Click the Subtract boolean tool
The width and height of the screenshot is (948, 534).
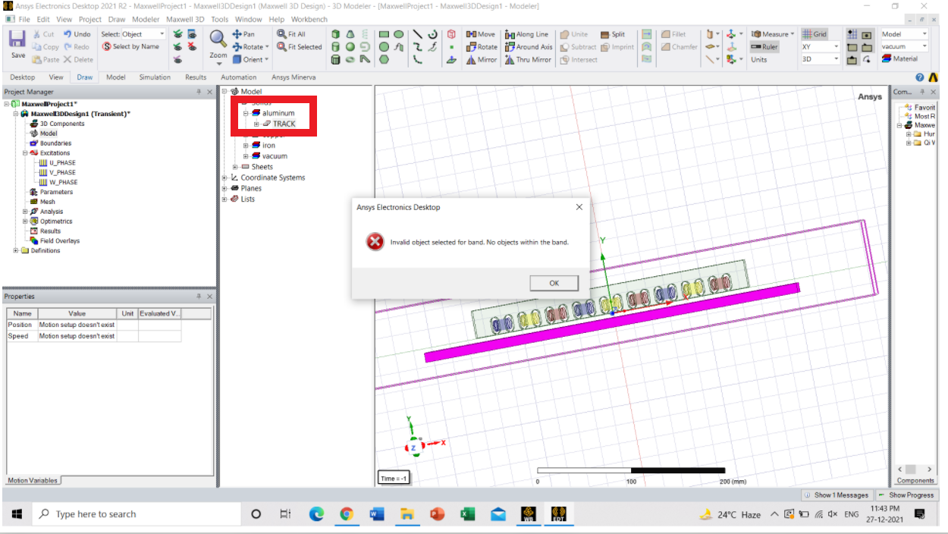(x=578, y=47)
